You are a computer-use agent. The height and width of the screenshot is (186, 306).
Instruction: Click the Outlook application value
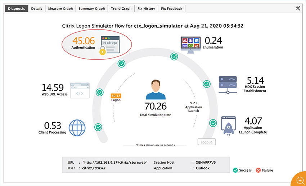click(203, 168)
